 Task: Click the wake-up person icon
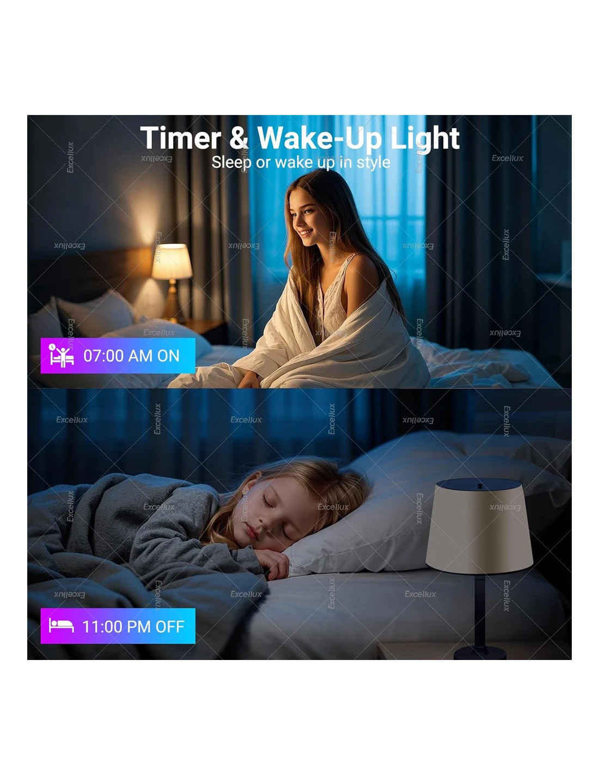point(61,355)
